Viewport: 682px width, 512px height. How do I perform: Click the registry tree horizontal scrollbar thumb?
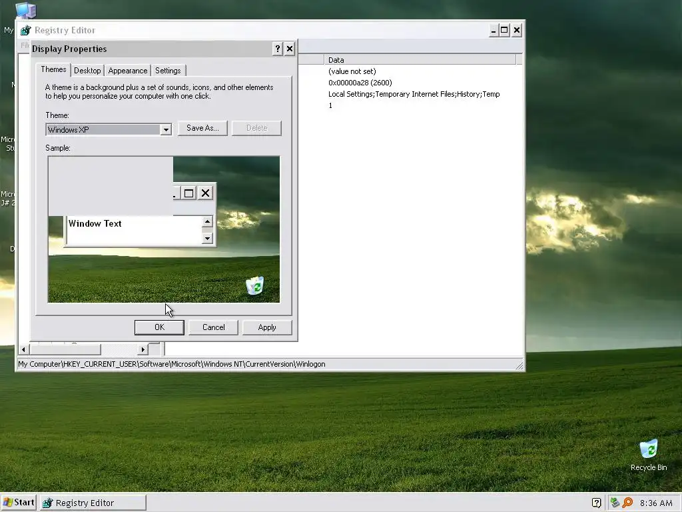(x=65, y=349)
